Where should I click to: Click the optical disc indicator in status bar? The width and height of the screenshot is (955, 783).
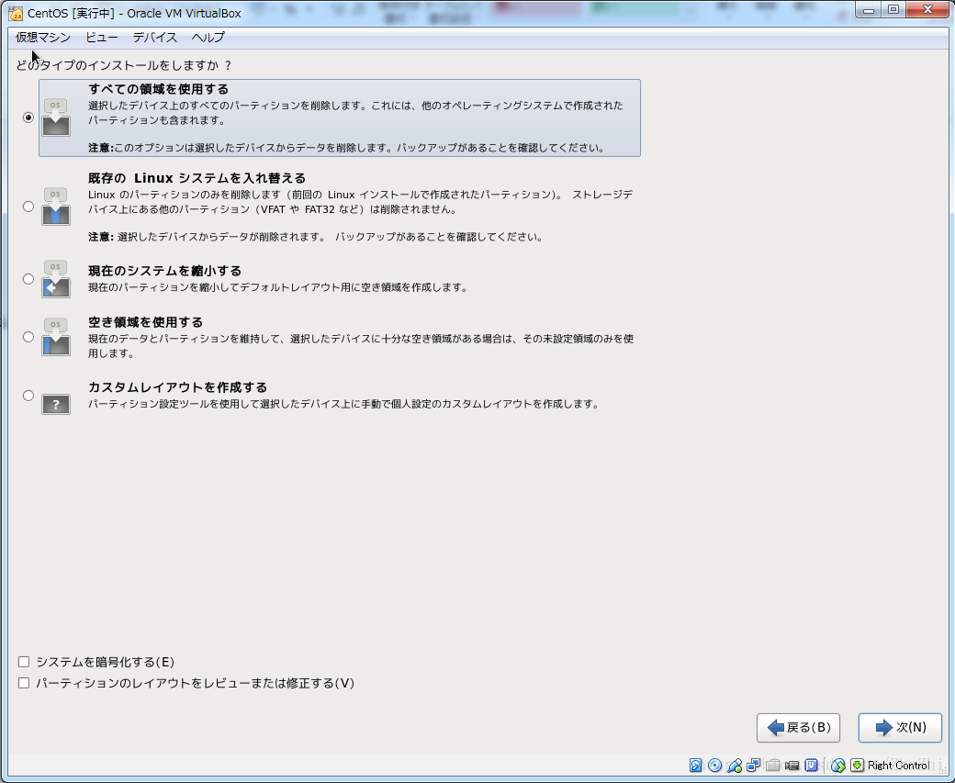point(715,766)
